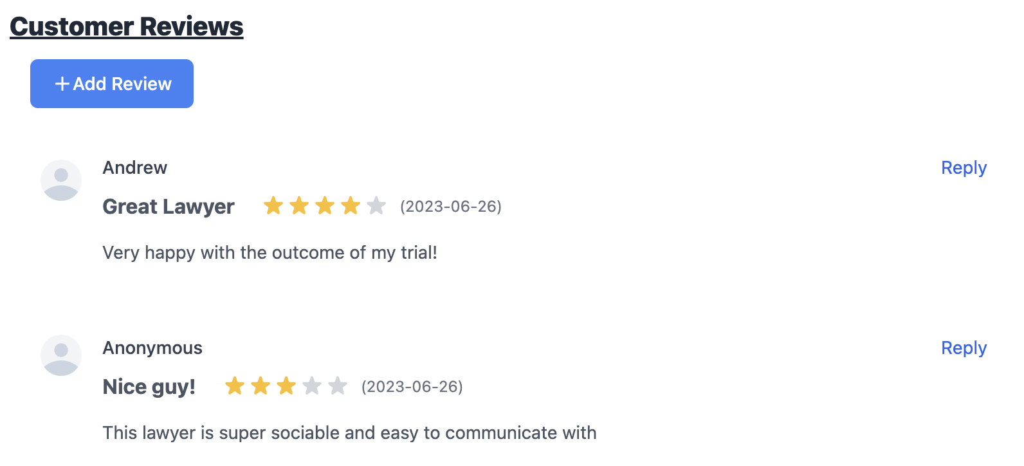
Task: Click fourth star of Great Lawyer rating
Action: [351, 206]
